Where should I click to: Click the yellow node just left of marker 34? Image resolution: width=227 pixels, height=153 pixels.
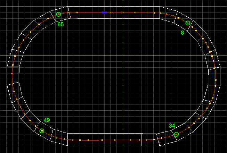[170, 137]
